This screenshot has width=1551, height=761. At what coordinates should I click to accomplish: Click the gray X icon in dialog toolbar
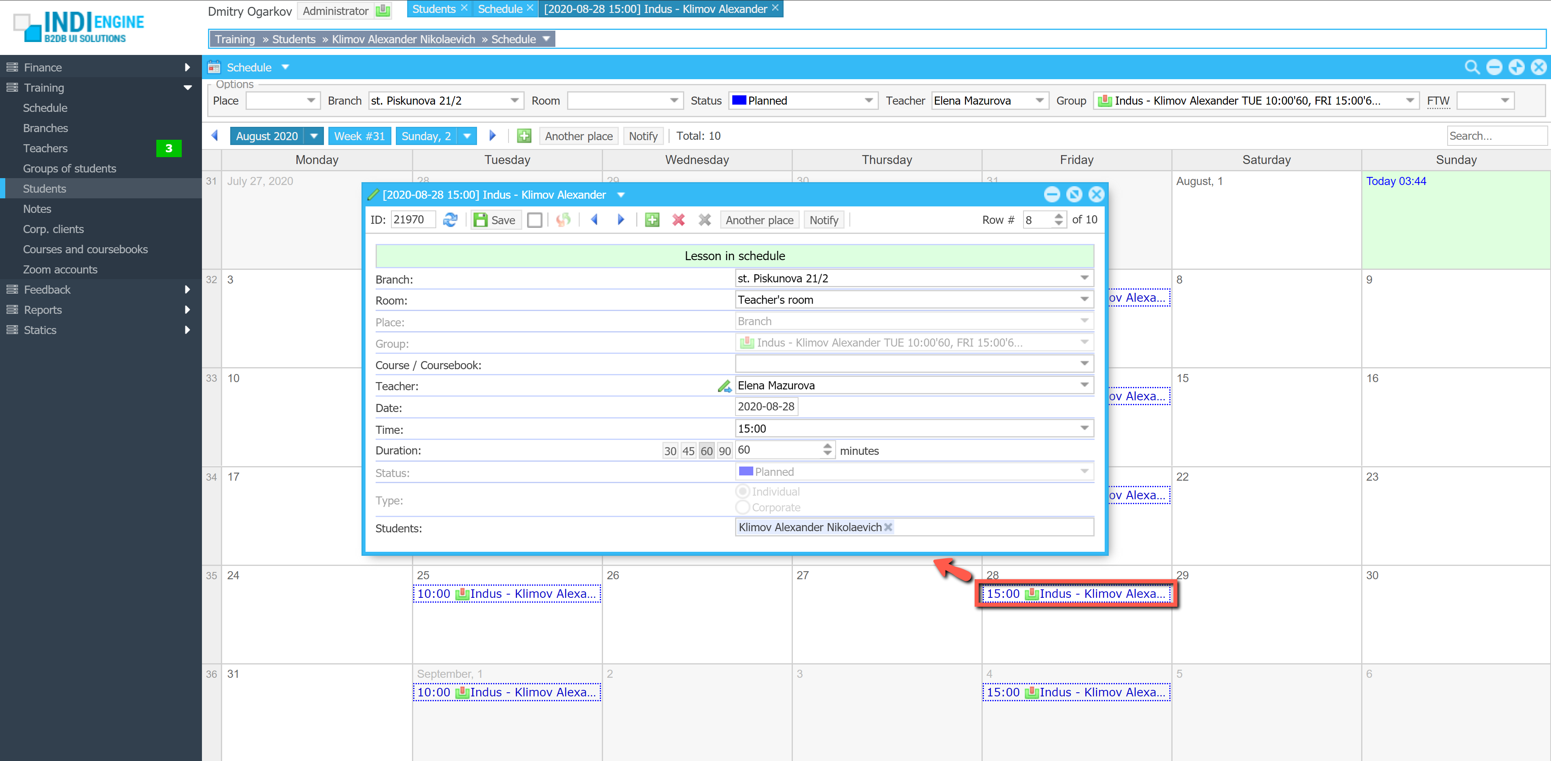tap(704, 220)
